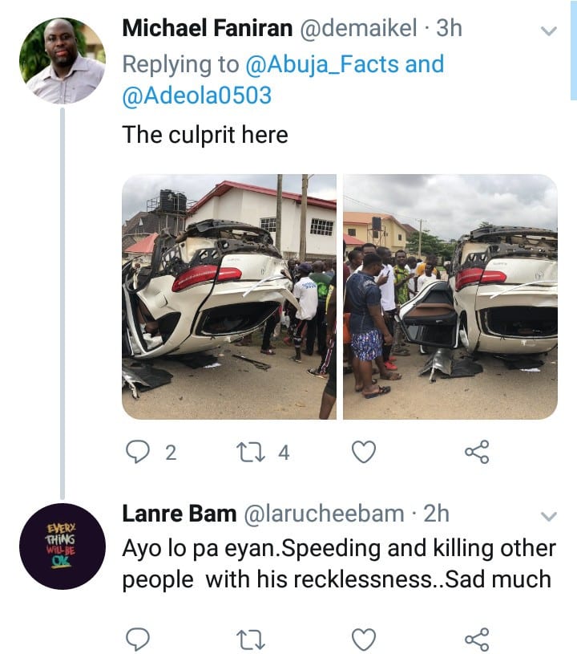577x654 pixels.
Task: Open Lanre Bam's profile avatar
Action: pos(62,546)
